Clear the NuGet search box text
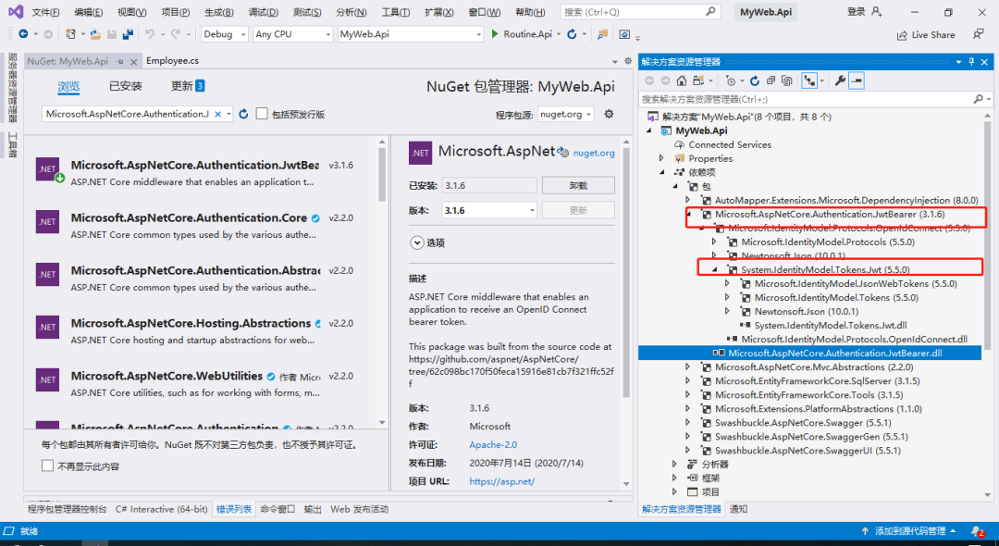Image resolution: width=999 pixels, height=546 pixels. (217, 114)
